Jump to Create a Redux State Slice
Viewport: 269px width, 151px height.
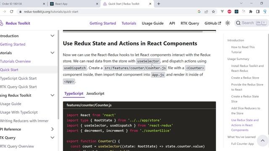pyautogui.click(x=245, y=99)
